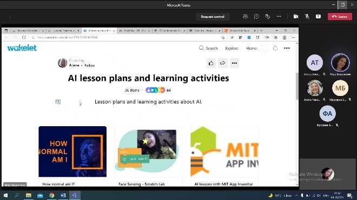The image size is (357, 200).
Task: Follow the creator Arjana
Action: (89, 65)
